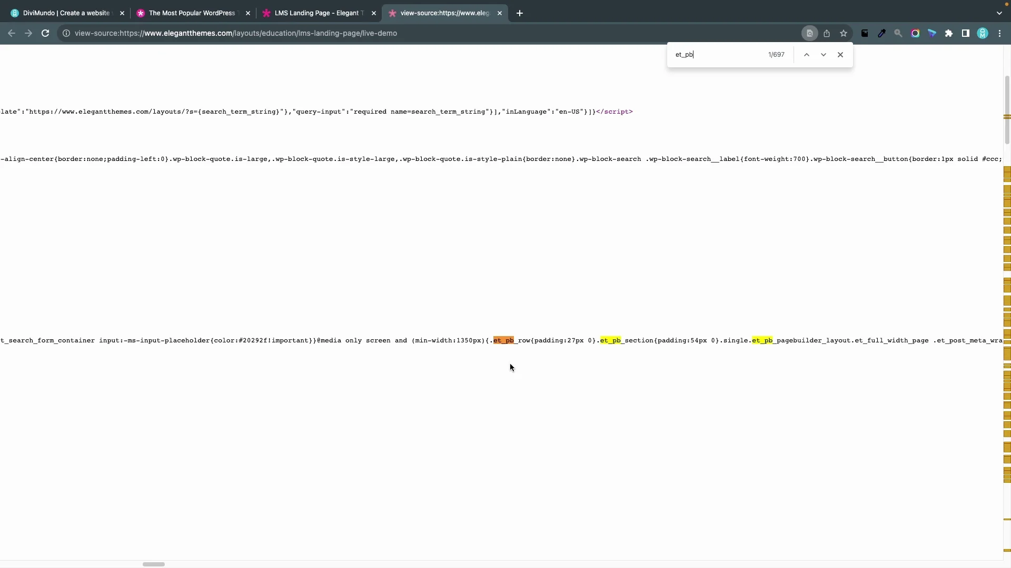The image size is (1011, 568).
Task: Click the URL address bar text
Action: [x=235, y=33]
